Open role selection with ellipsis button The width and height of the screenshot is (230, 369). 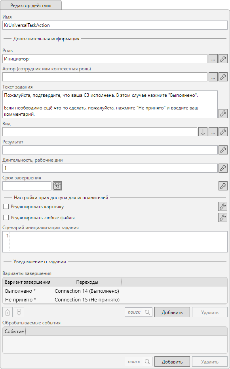tap(213, 58)
